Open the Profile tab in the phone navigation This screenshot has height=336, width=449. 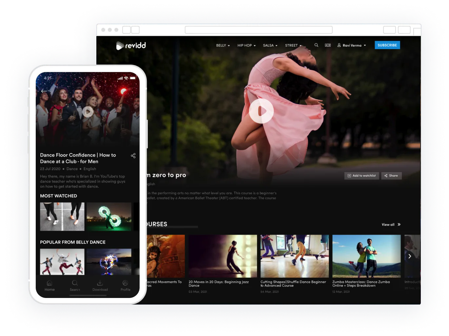[125, 286]
